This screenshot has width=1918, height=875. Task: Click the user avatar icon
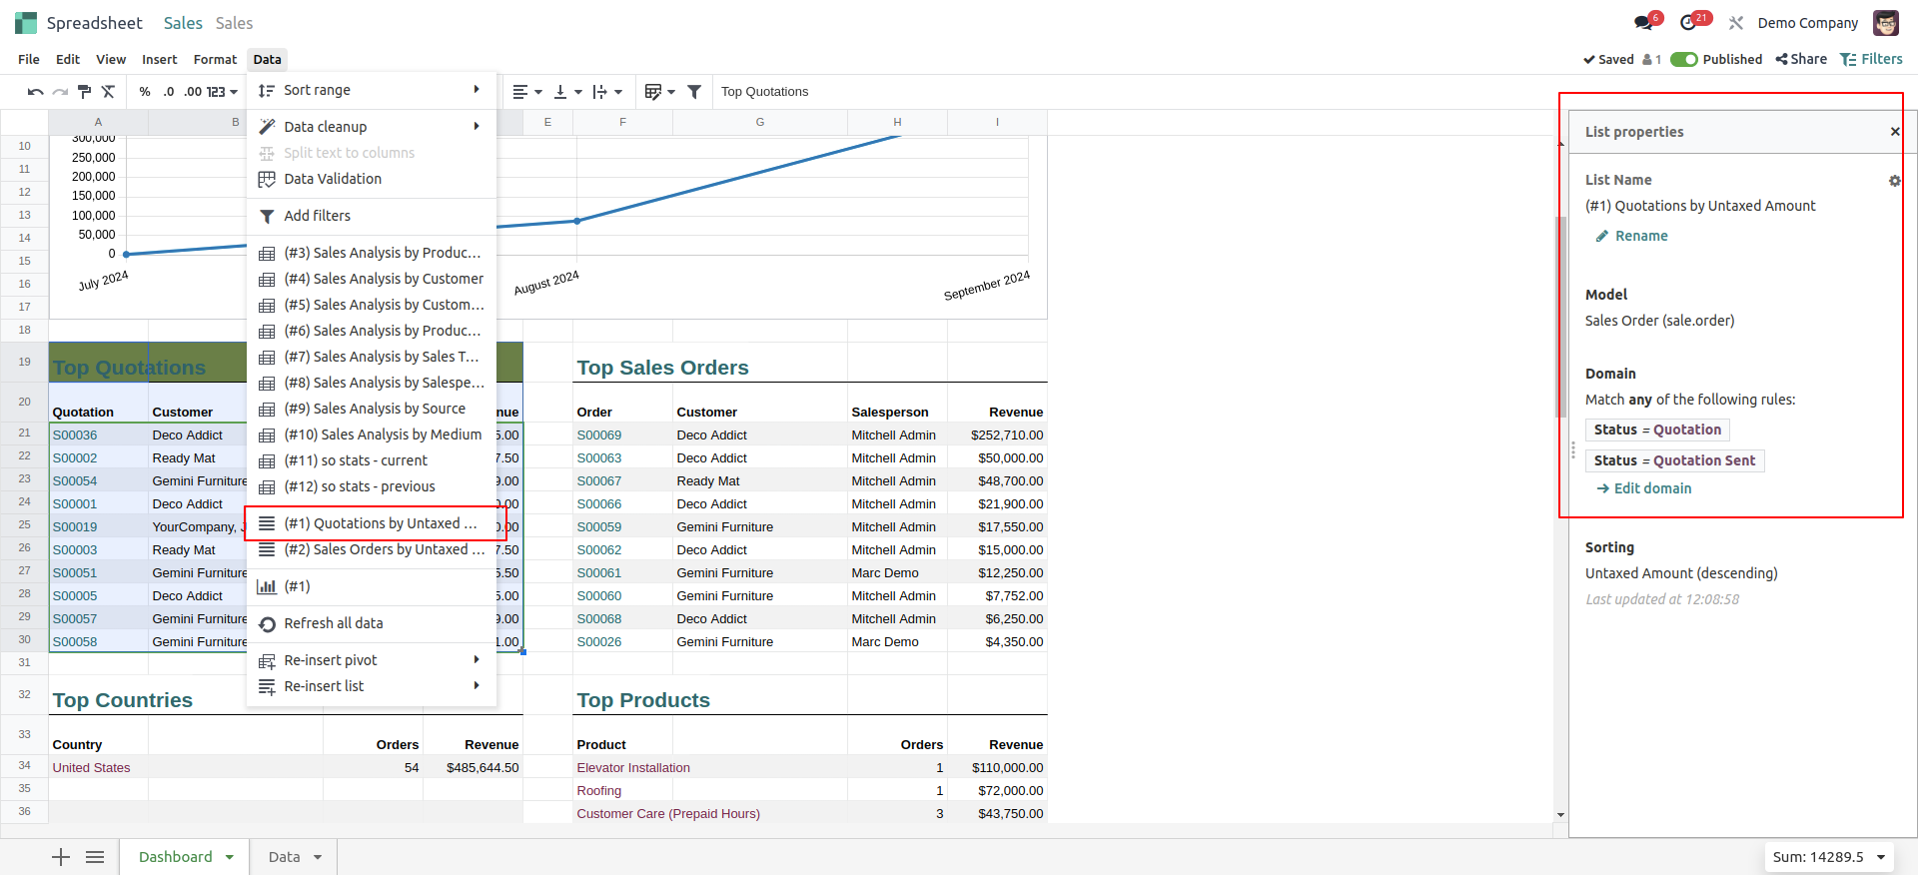(1886, 23)
